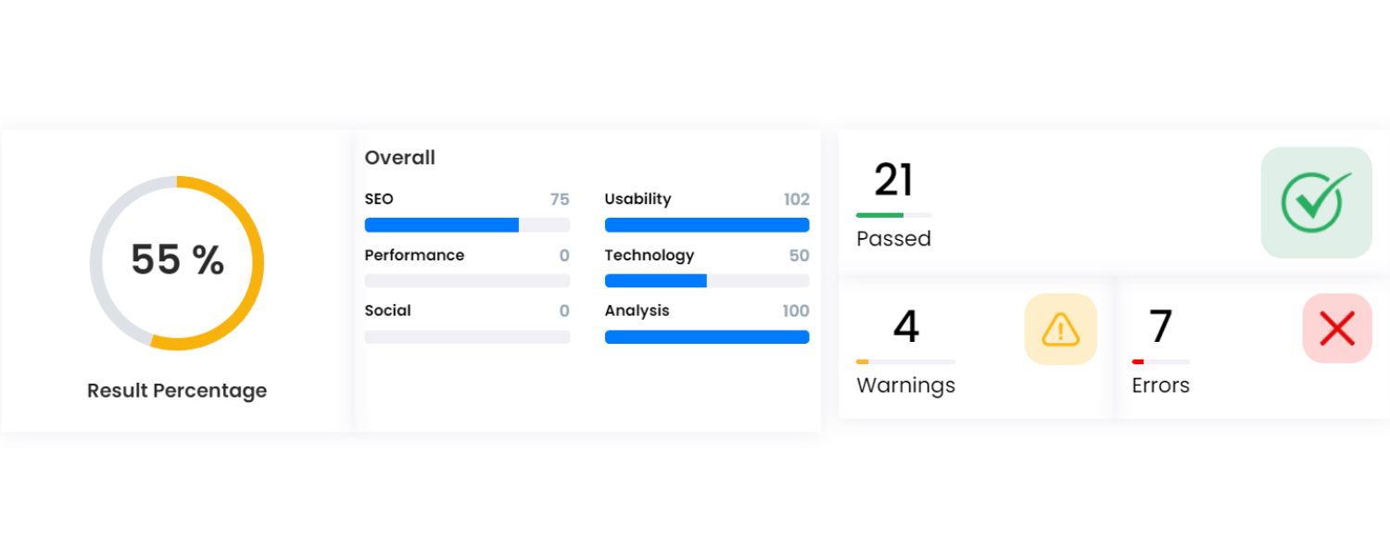Select the Warnings count of 4
This screenshot has height=556, width=1390.
[905, 327]
